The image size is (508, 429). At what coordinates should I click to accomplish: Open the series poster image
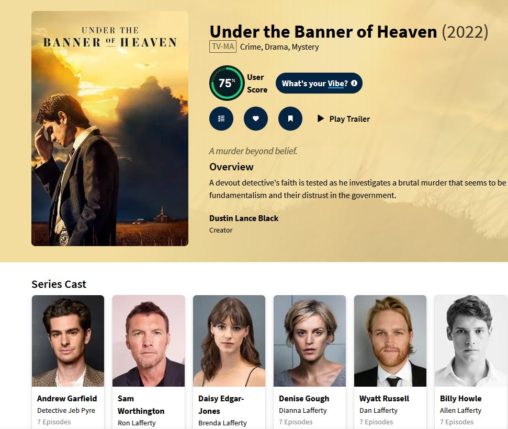click(110, 129)
